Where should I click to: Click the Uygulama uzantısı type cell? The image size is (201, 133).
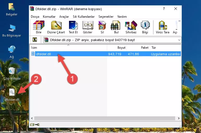click(x=165, y=54)
